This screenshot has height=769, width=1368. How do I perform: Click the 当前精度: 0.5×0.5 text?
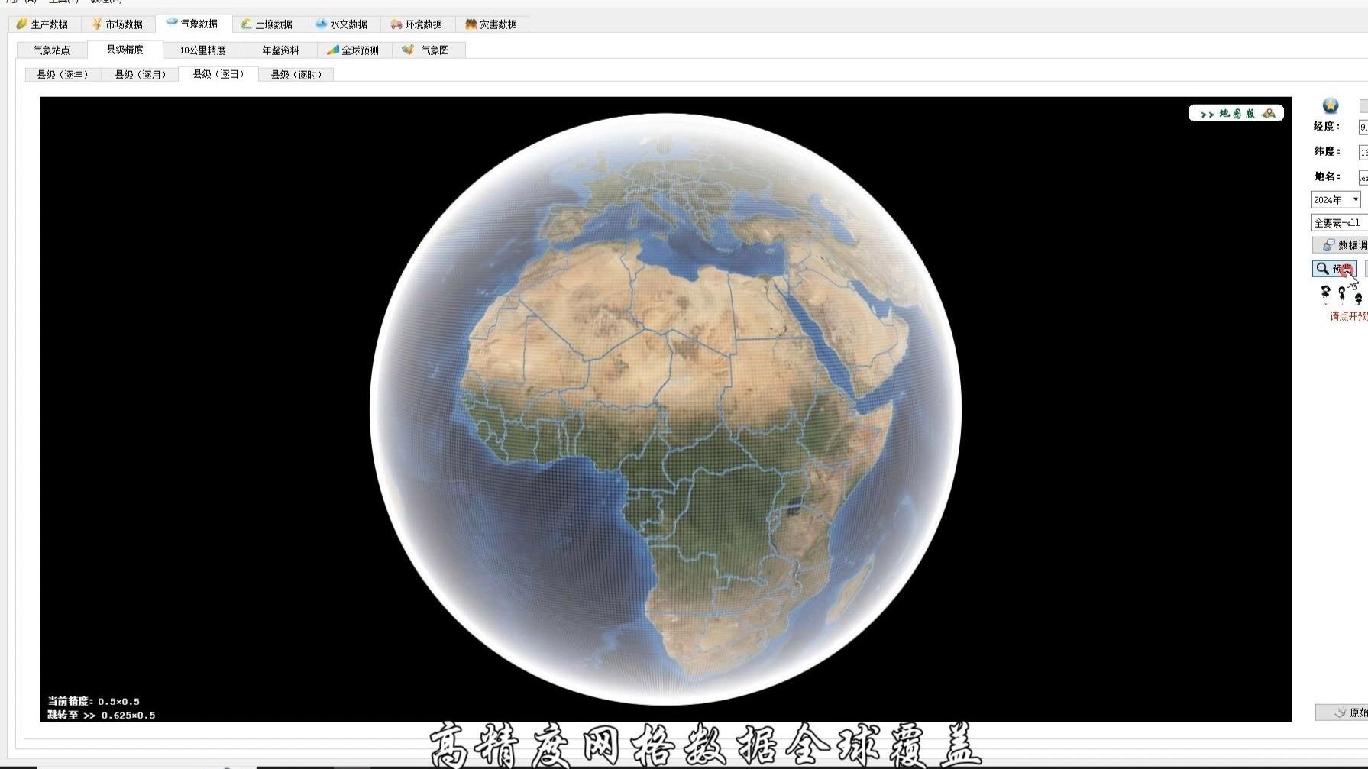(93, 701)
